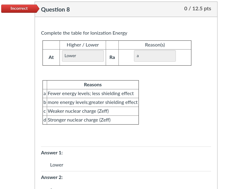
Task: Click the Lower input field beside At
Action: [x=83, y=56]
